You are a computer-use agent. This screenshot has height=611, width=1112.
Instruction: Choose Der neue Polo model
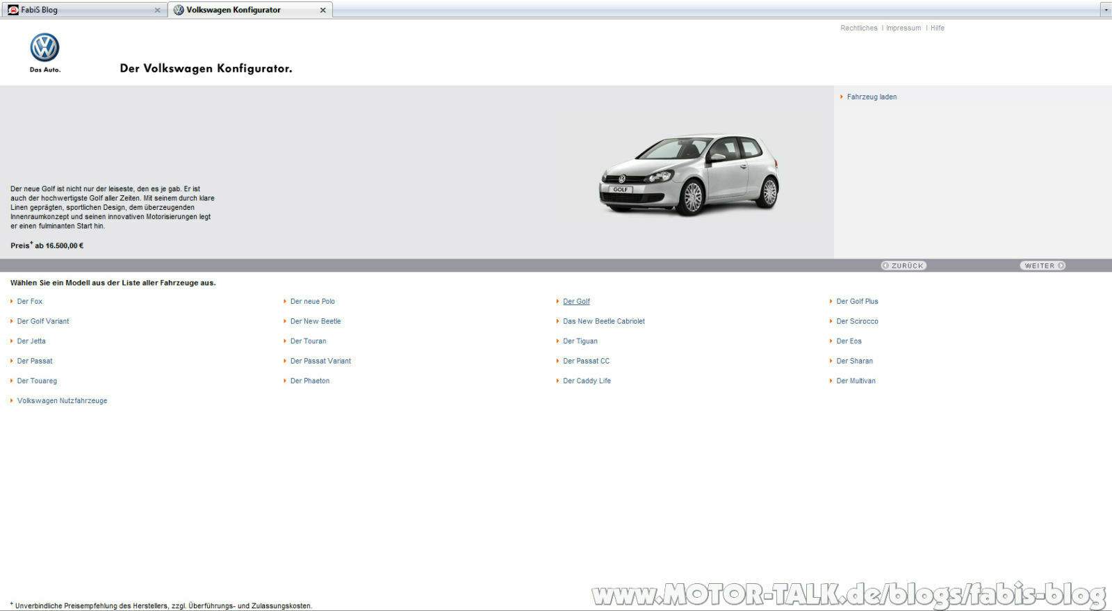pyautogui.click(x=313, y=302)
